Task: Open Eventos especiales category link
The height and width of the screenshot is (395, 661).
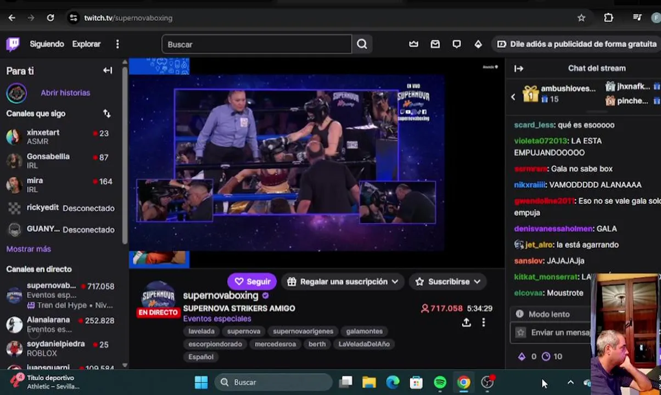Action: 217,319
